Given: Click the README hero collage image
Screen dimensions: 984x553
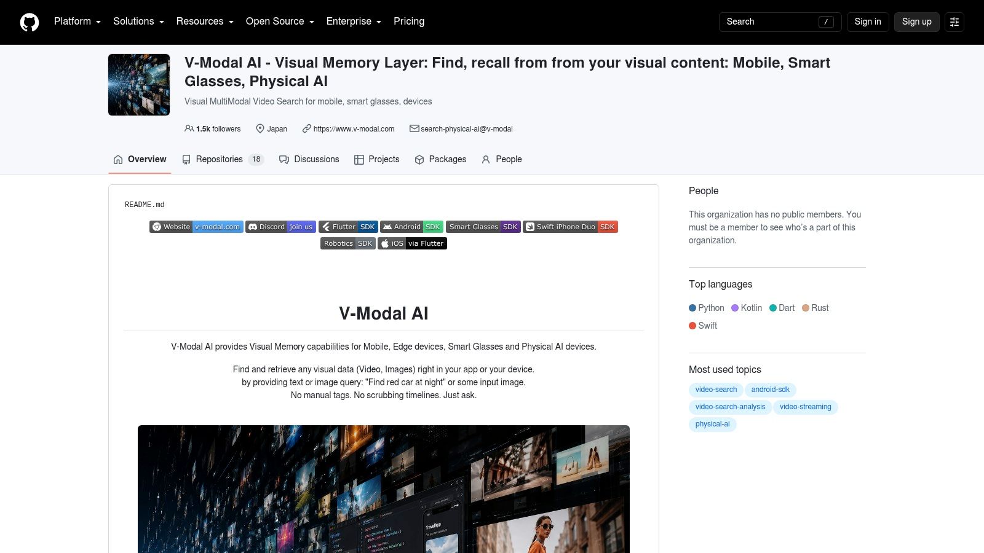Looking at the screenshot, I should [x=384, y=489].
